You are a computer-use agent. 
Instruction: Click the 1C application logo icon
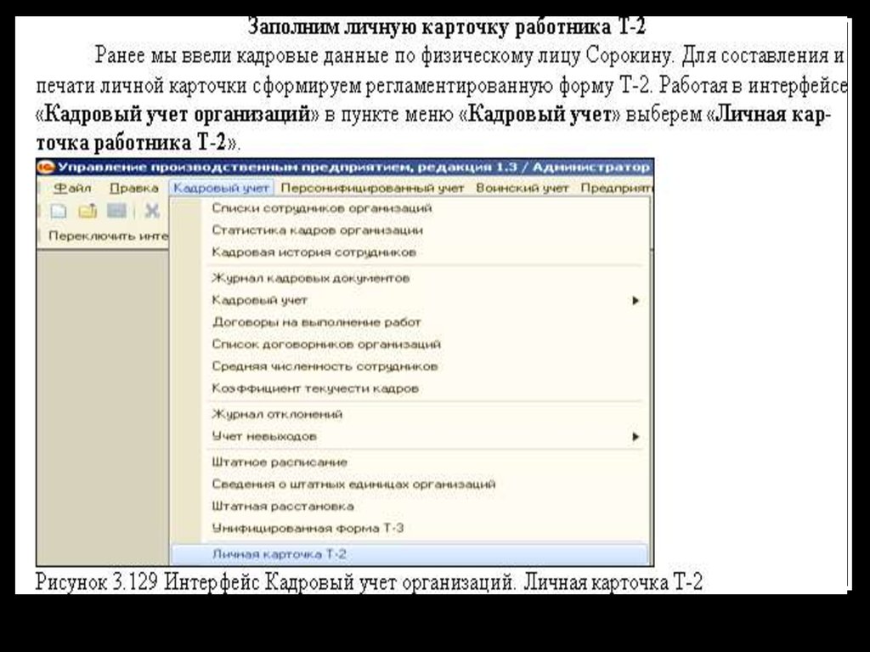click(x=46, y=167)
